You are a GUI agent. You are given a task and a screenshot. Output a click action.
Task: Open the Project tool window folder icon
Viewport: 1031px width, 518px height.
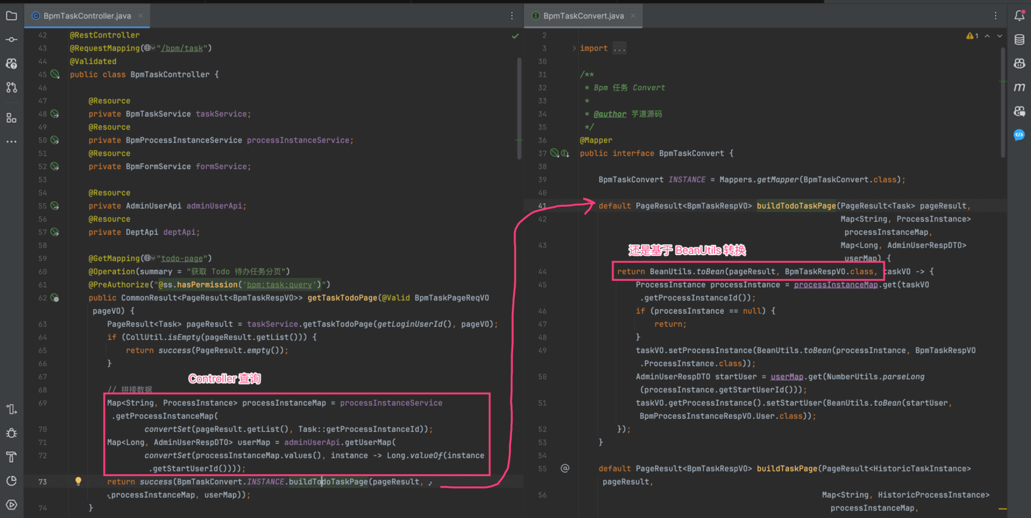pos(11,16)
